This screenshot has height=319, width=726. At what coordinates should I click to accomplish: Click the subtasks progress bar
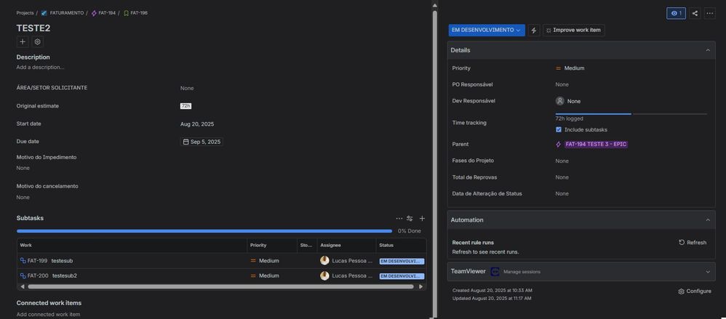click(x=204, y=230)
